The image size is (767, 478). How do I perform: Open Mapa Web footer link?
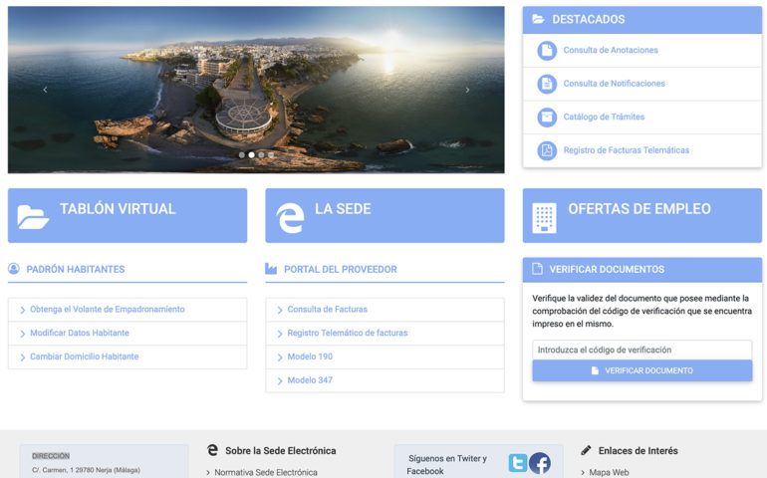[609, 472]
